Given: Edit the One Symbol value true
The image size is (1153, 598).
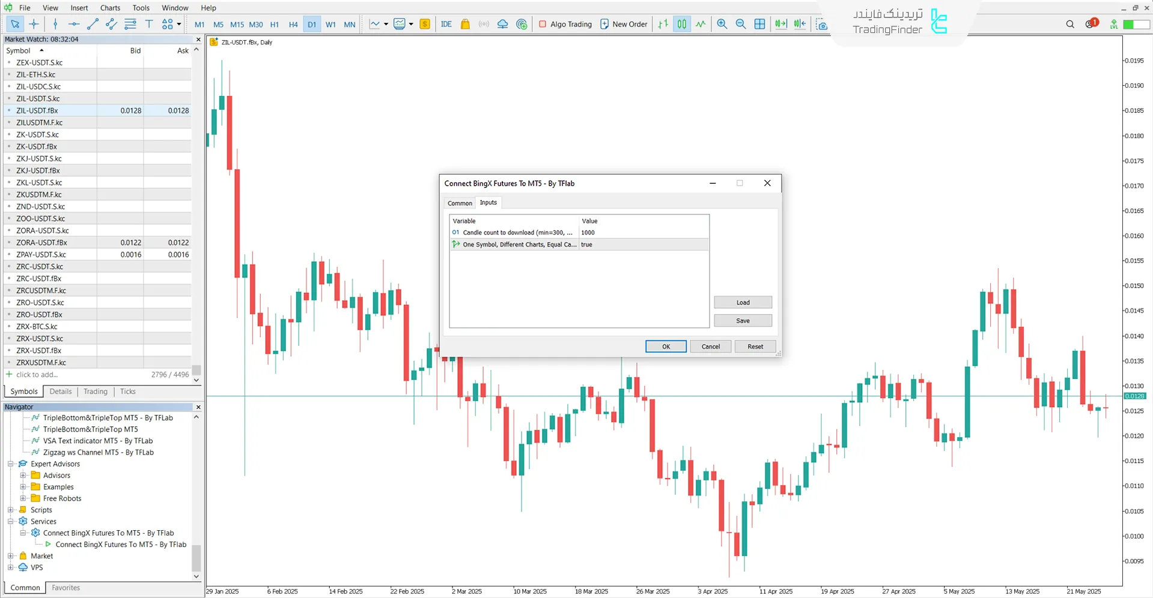Looking at the screenshot, I should tap(643, 244).
